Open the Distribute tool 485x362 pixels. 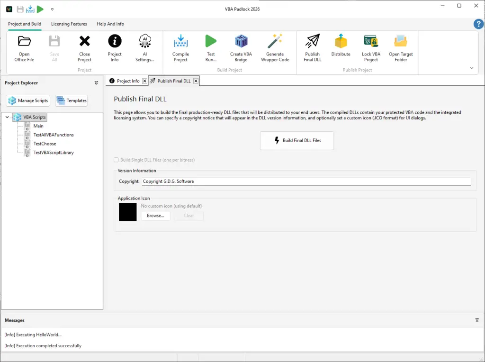341,47
